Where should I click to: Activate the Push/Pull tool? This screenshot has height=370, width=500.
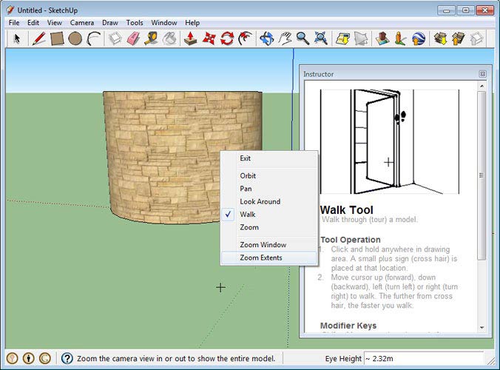[191, 38]
